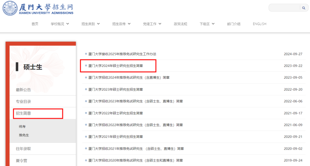Expand the 下载区 dropdown menu
This screenshot has height=166, width=310.
click(207, 24)
